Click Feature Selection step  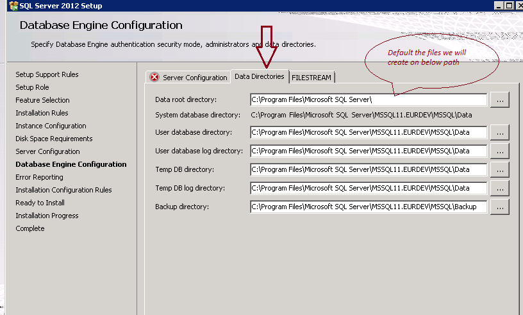43,100
